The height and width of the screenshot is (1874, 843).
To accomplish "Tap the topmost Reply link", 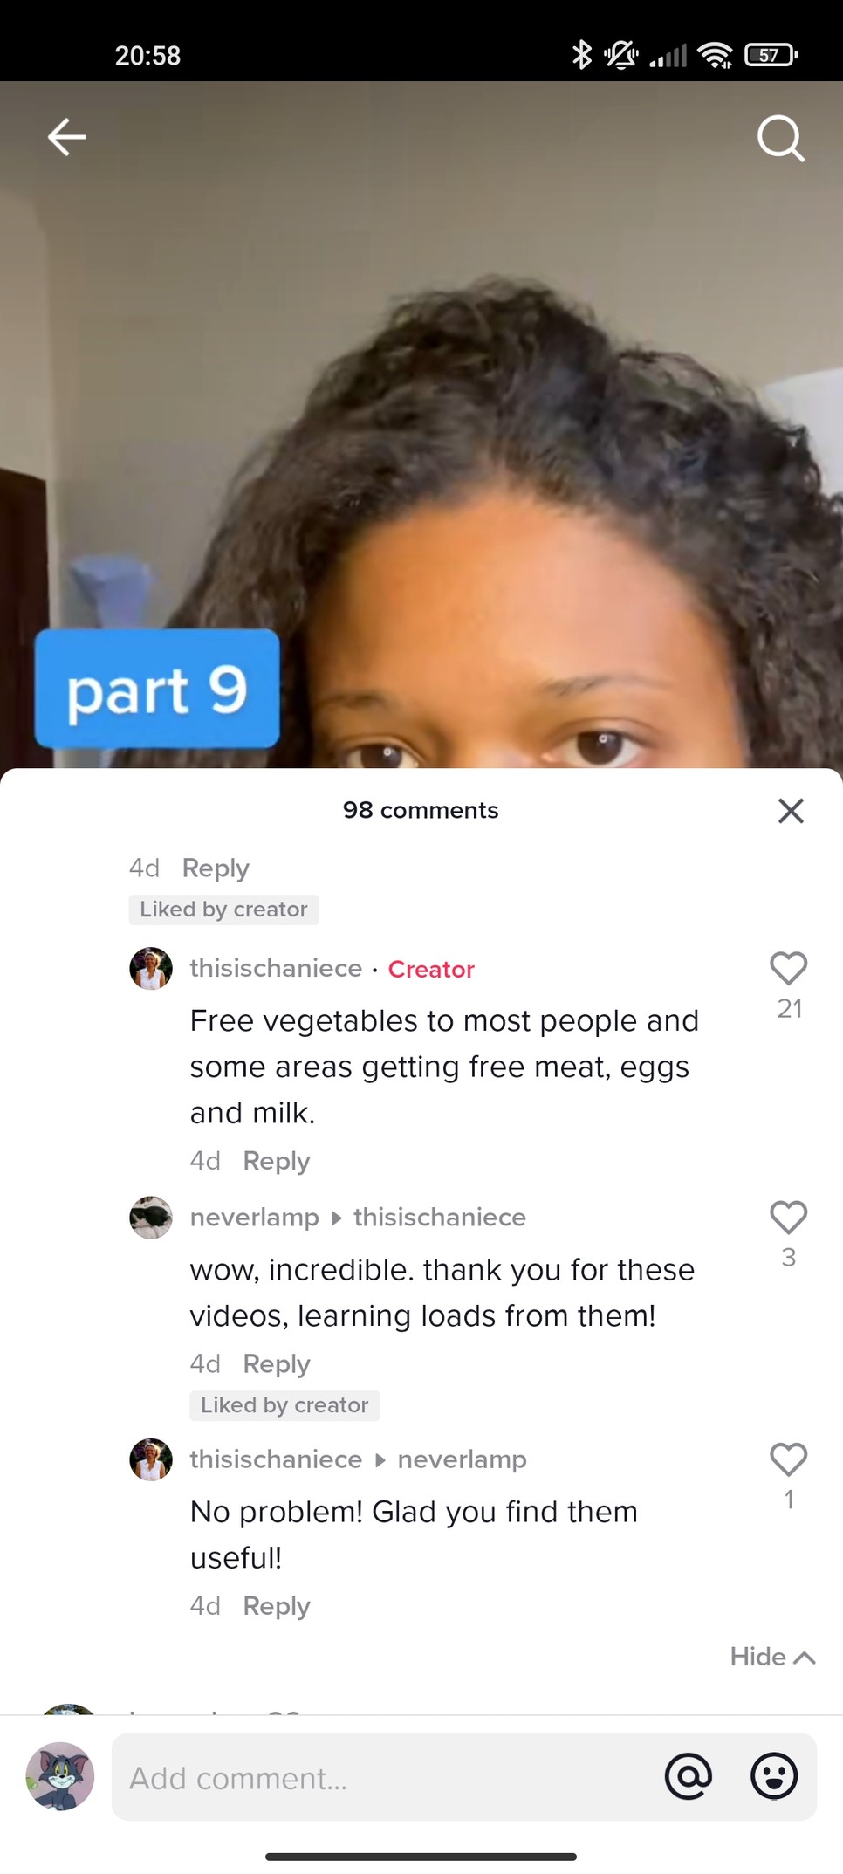I will click(216, 868).
